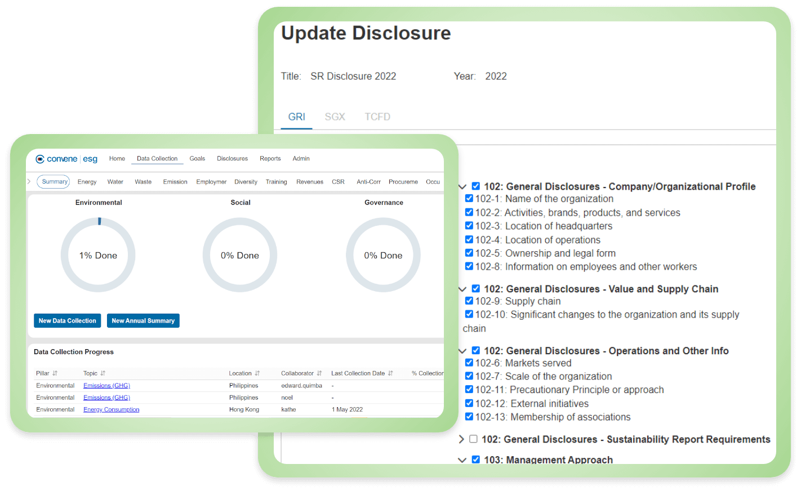The image size is (801, 491).
Task: Toggle the 102-9 Supply chain checkbox
Action: pos(469,301)
